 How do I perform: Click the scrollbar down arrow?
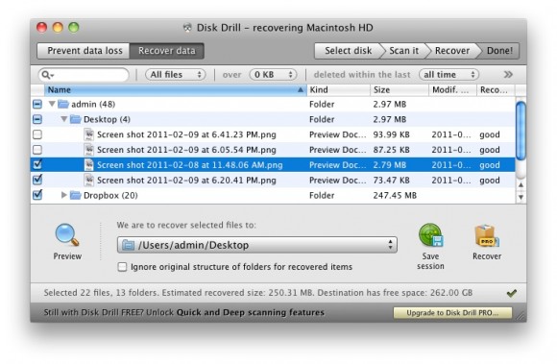pyautogui.click(x=521, y=197)
